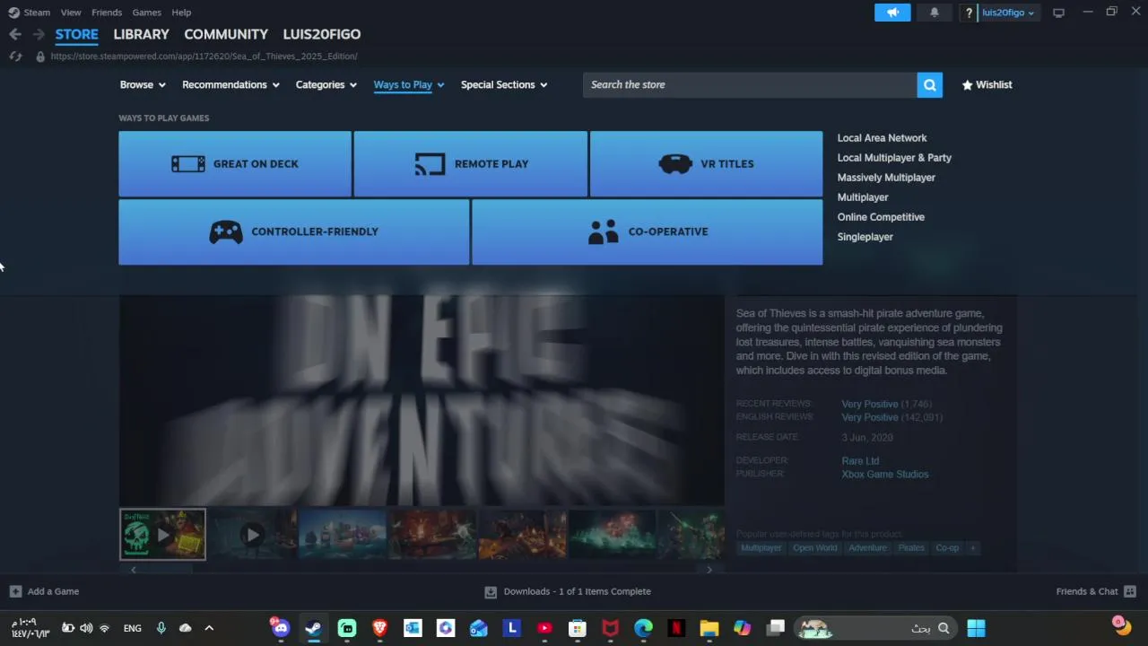Screen dimensions: 1148x646
Task: Open the View menu
Action: click(x=71, y=13)
